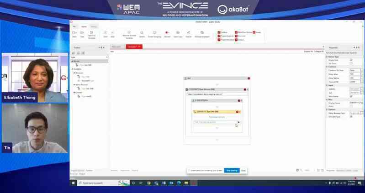Click the error badge on the Open Browser activity

tap(245, 89)
